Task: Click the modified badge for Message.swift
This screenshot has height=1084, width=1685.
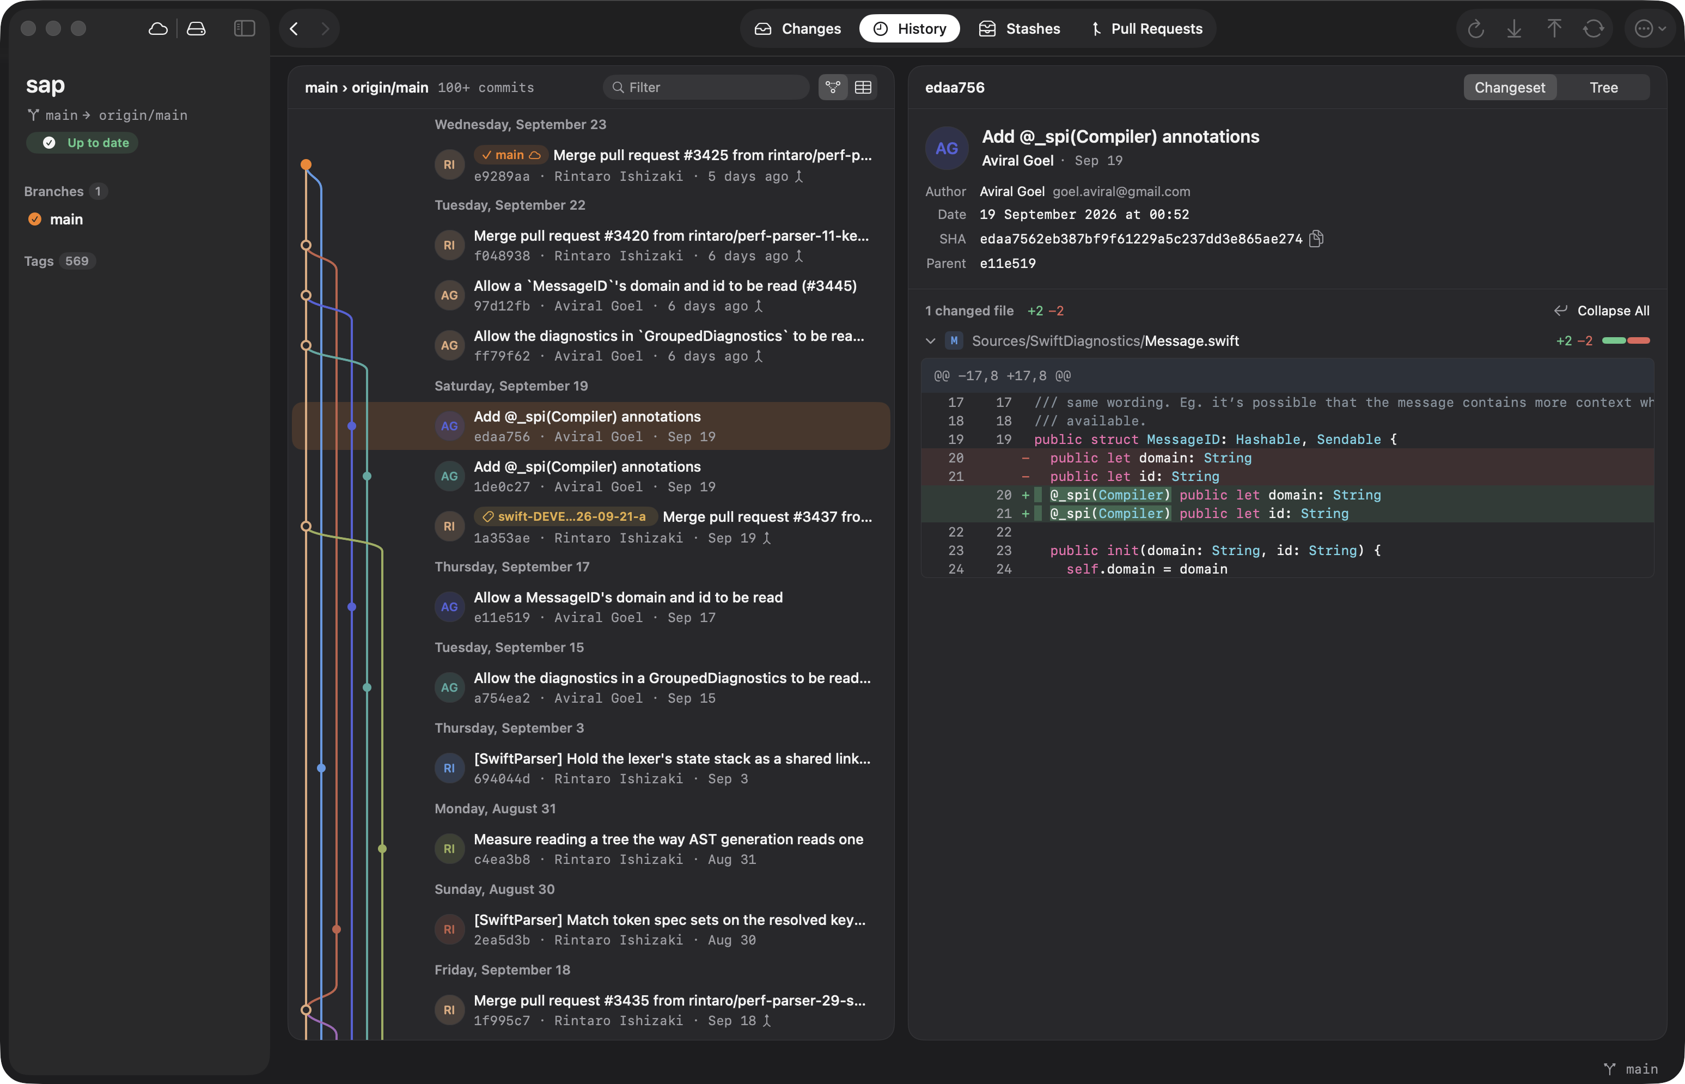Action: [x=954, y=340]
